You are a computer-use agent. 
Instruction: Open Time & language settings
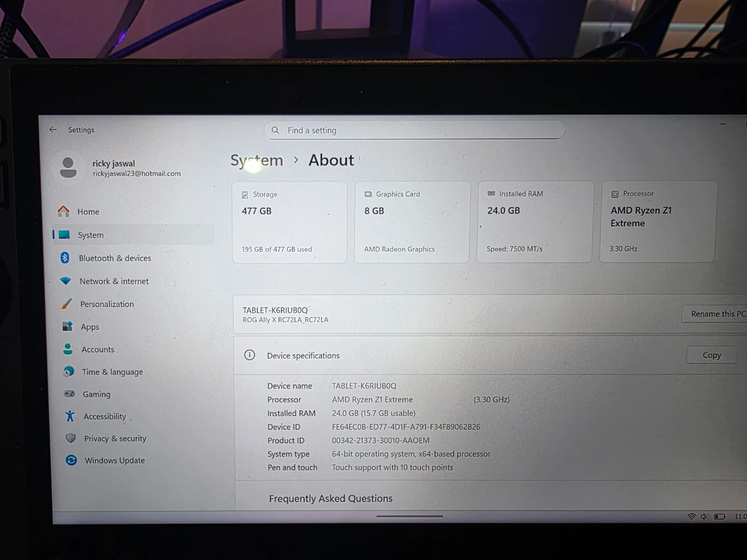[x=112, y=372]
